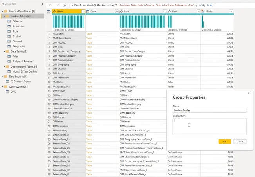Open the Table link in ExternalData_4 row

tap(89, 174)
